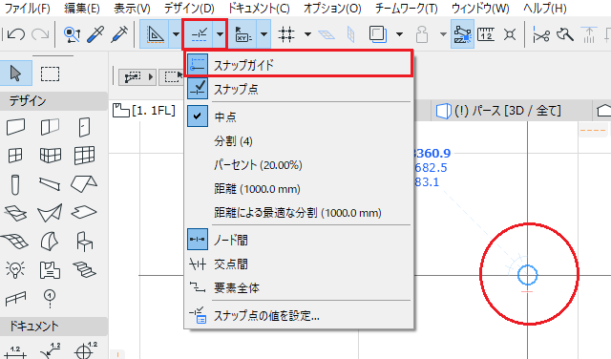The image size is (611, 359).
Task: Select the Wall tool in デザイン toolbox
Action: pos(15,127)
